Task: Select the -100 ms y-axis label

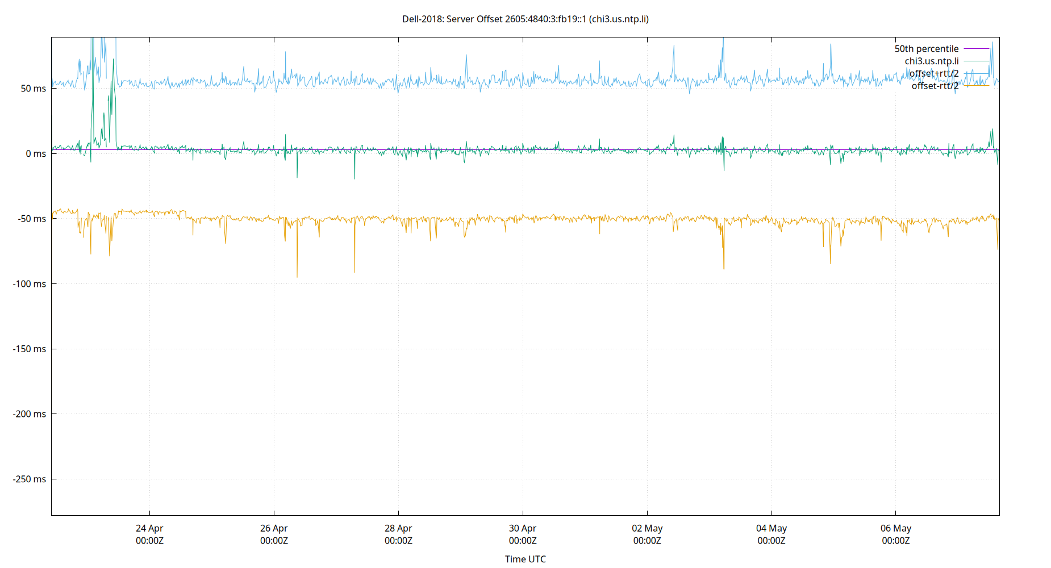Action: coord(30,285)
